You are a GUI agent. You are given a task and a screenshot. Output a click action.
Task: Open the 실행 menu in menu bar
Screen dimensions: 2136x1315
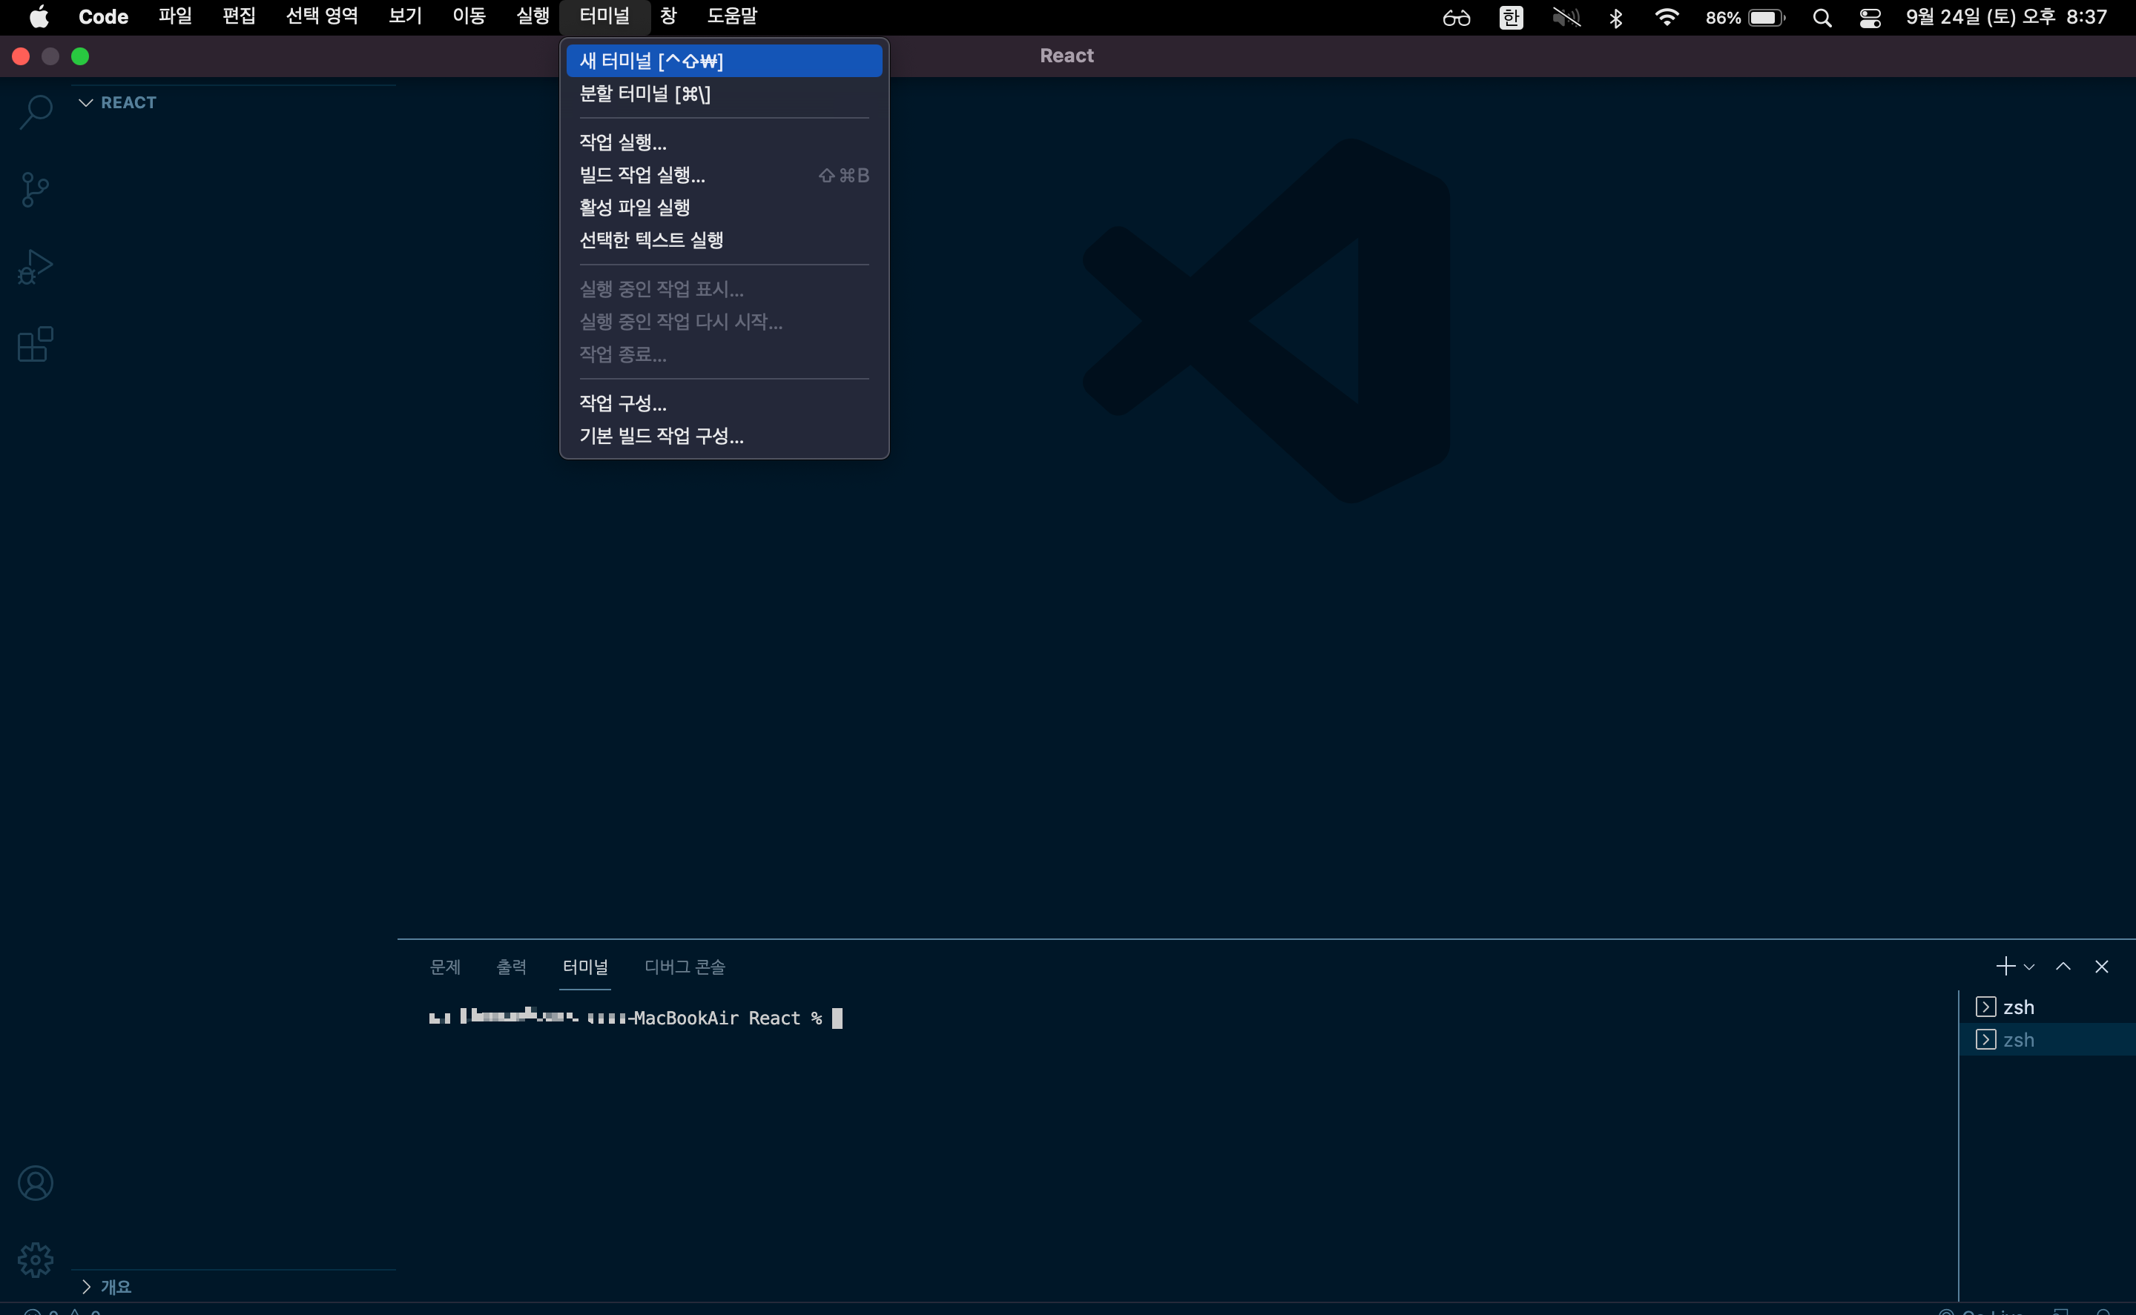coord(533,16)
